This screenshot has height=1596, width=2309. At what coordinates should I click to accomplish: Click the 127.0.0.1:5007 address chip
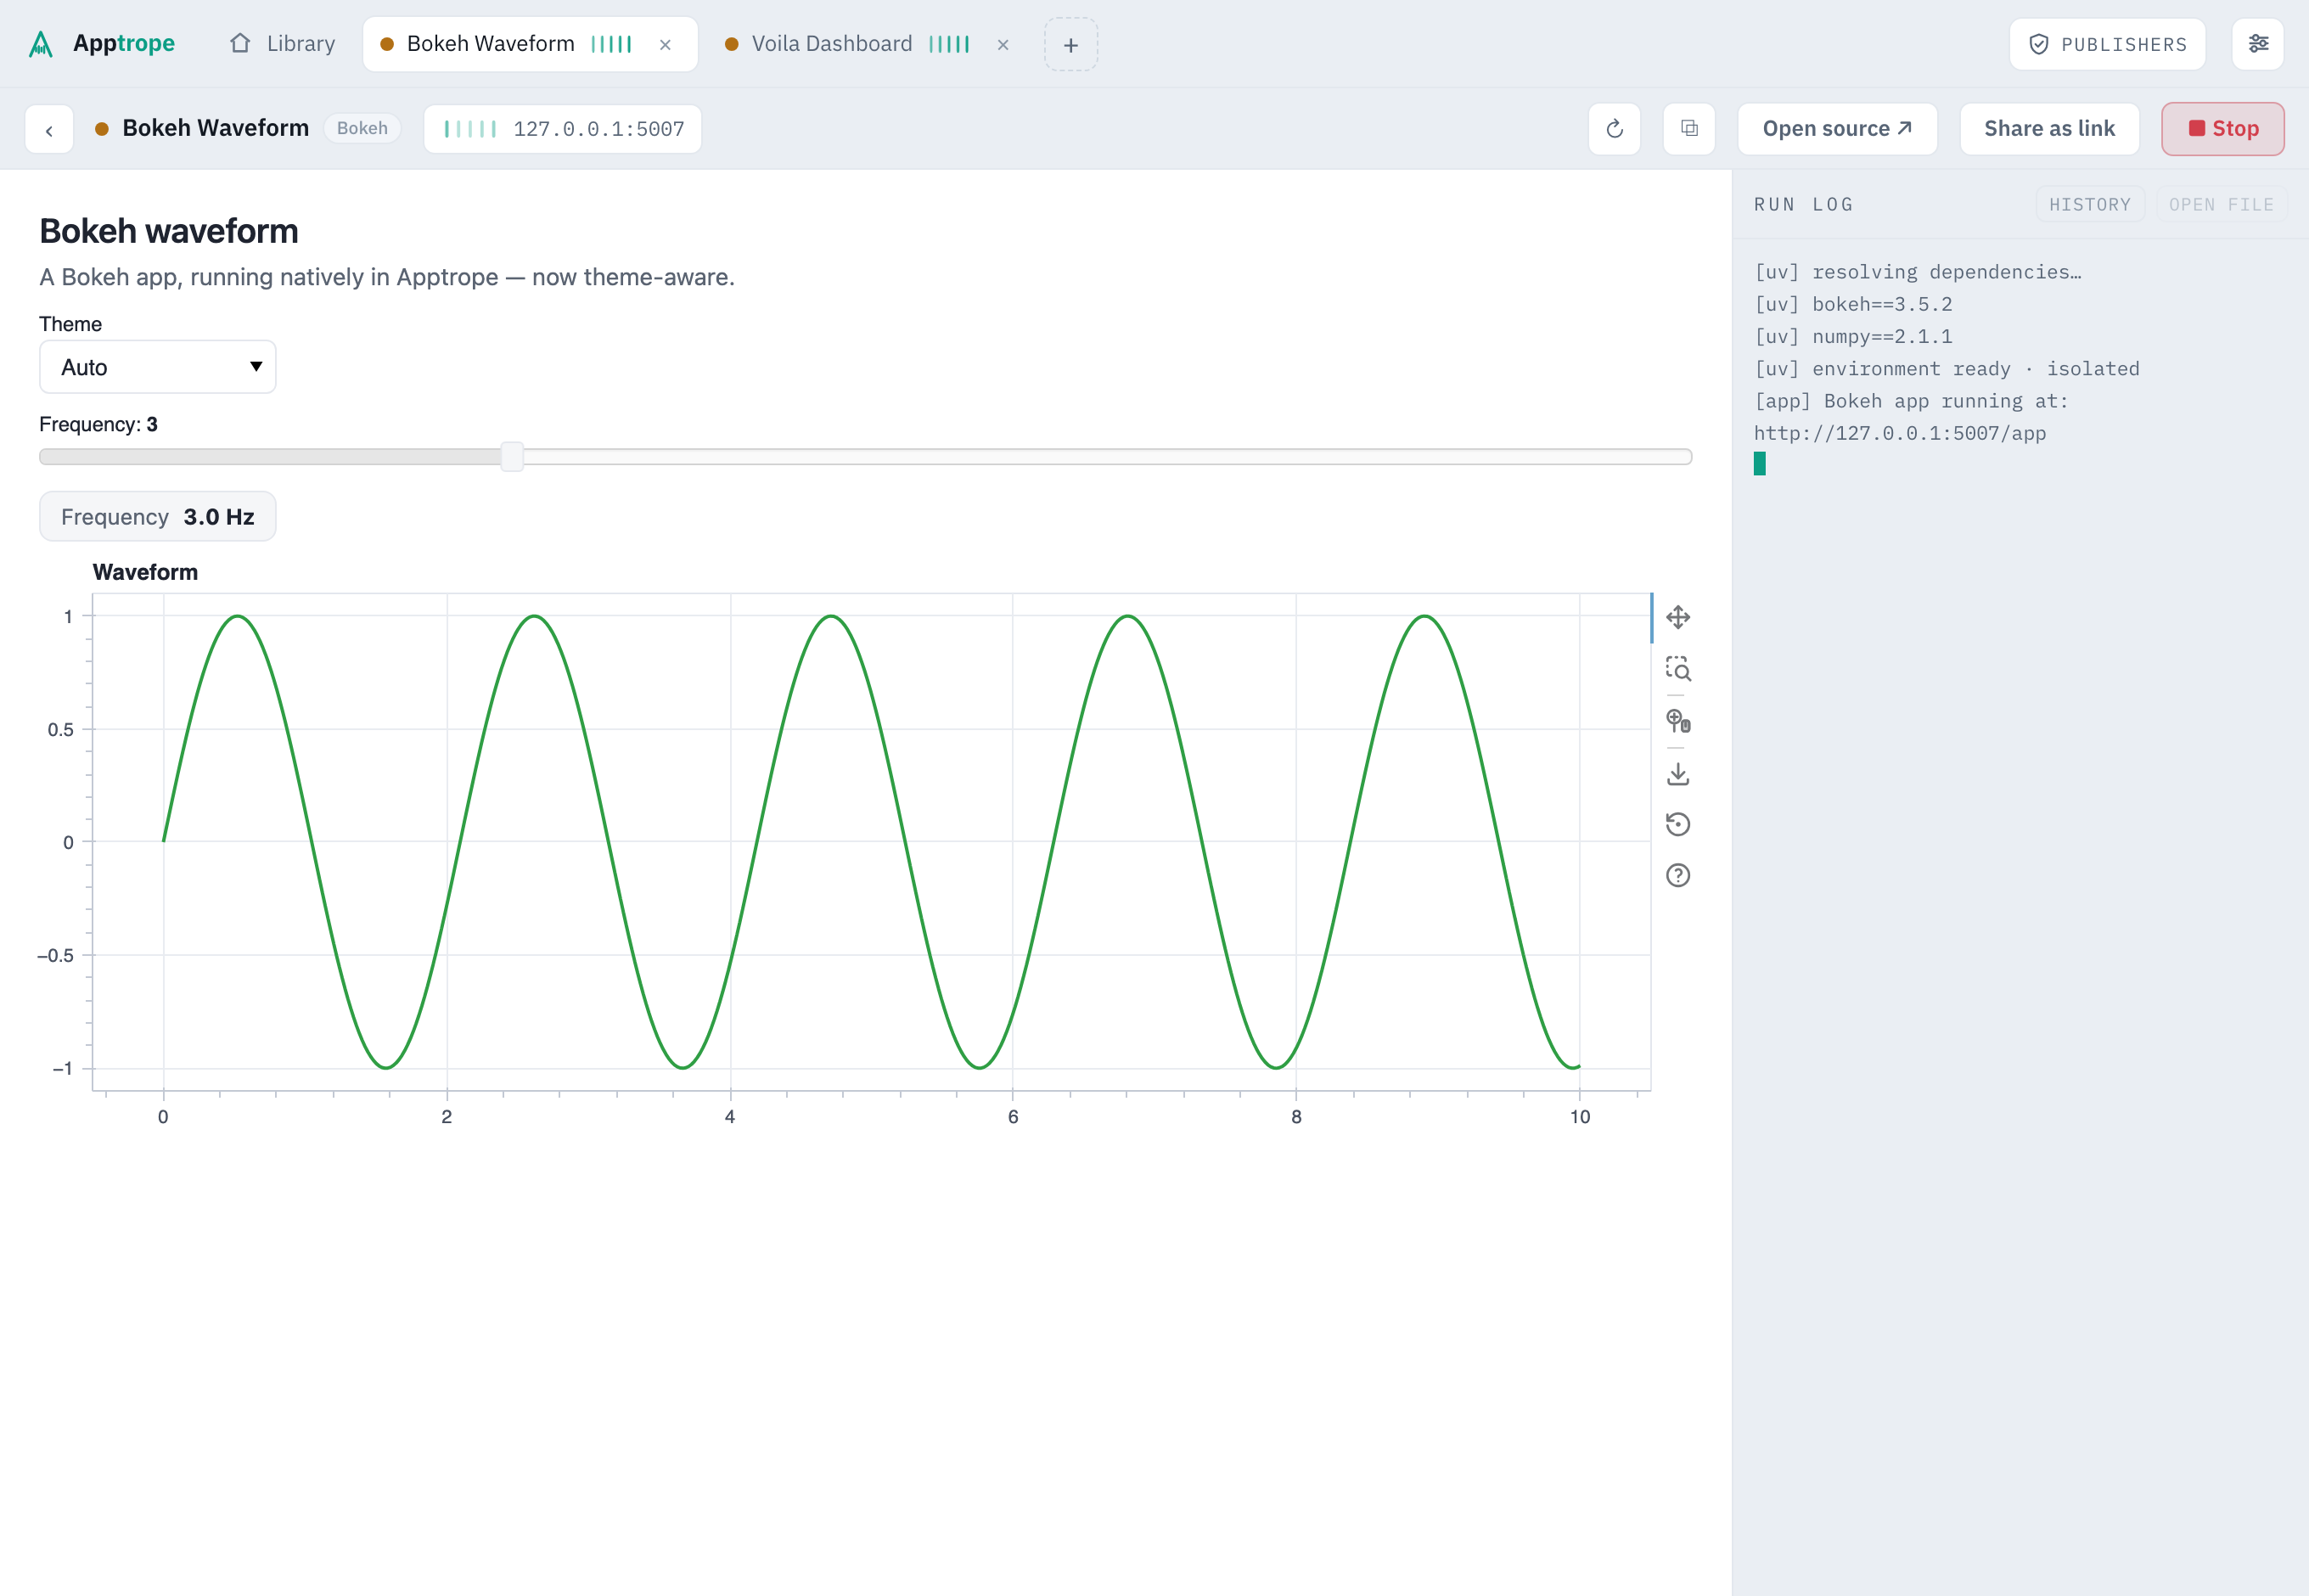[563, 129]
